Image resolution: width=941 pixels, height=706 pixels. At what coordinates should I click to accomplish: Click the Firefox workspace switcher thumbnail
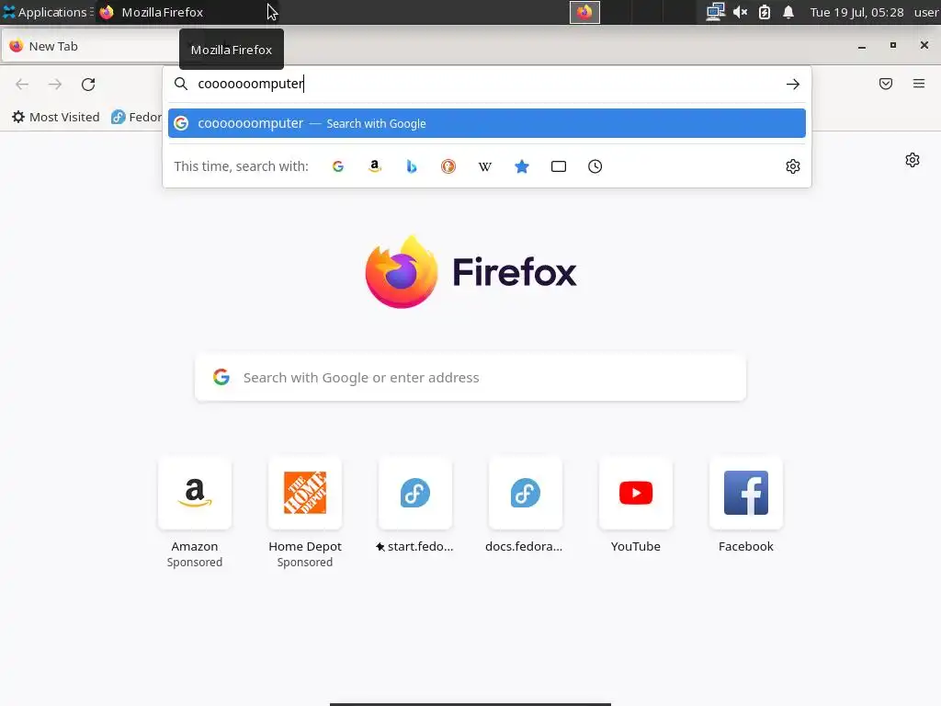[x=584, y=12]
